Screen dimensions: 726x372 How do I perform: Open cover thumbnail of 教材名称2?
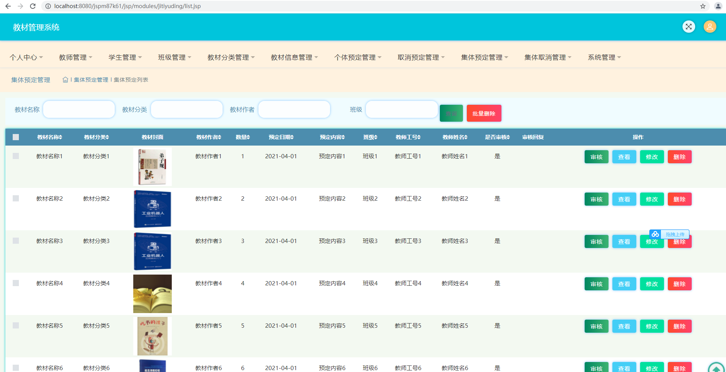point(153,209)
